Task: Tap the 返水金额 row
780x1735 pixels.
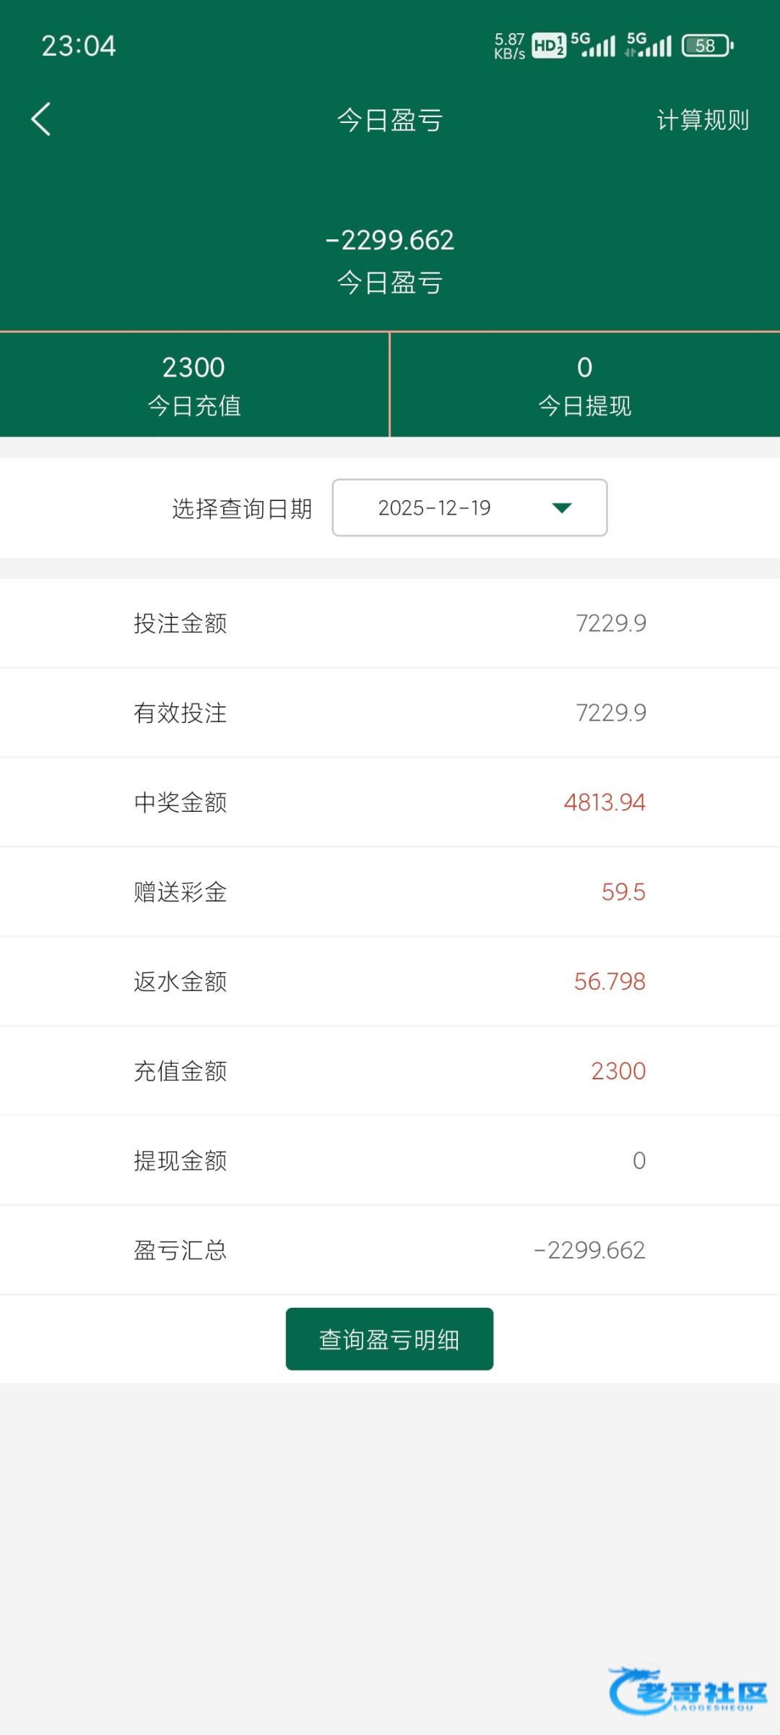Action: click(390, 982)
